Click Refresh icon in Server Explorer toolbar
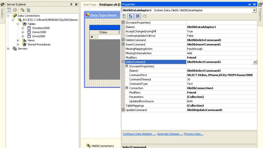263x148 pixels. [9, 10]
